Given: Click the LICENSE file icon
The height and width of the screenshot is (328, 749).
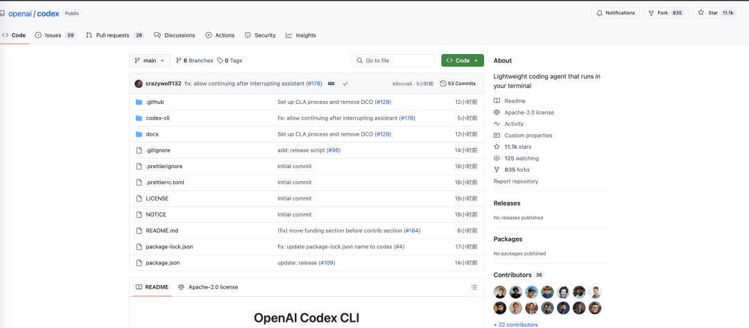Looking at the screenshot, I should coord(139,199).
